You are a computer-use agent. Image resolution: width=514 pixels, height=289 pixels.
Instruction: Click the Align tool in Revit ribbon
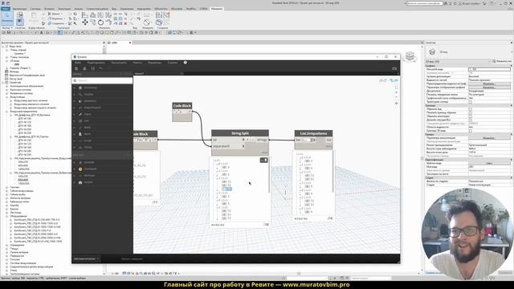tap(85, 15)
